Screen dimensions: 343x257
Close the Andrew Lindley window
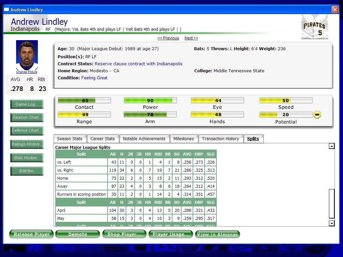click(x=335, y=10)
